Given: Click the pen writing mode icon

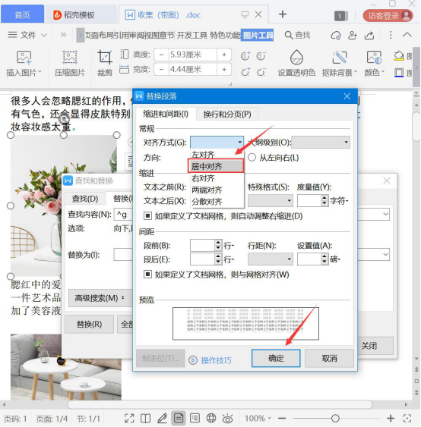Looking at the screenshot, I should [162, 418].
